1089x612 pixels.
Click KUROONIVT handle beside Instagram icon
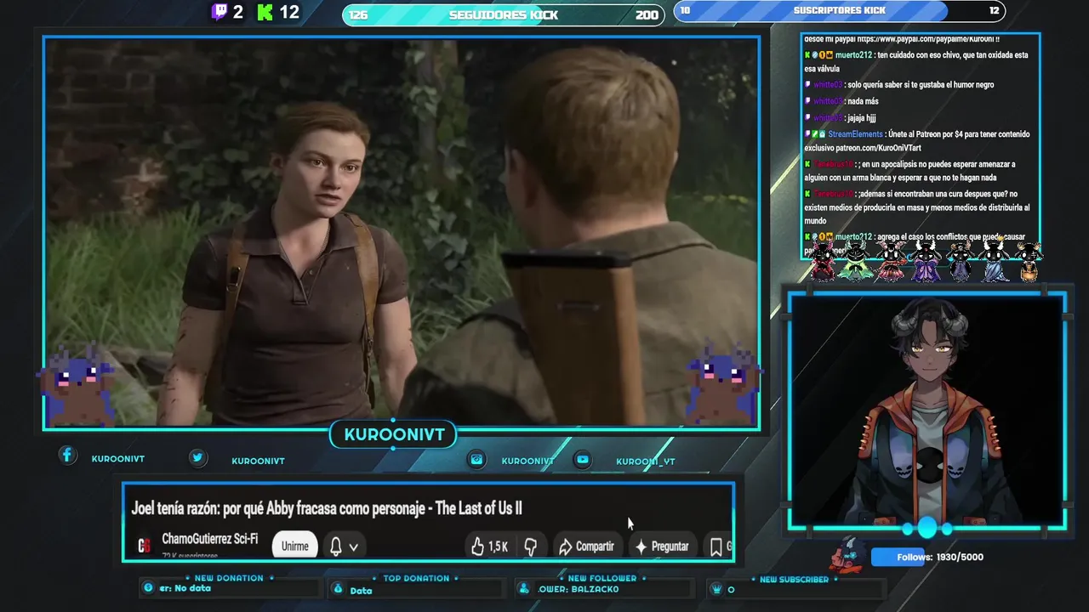click(x=527, y=461)
